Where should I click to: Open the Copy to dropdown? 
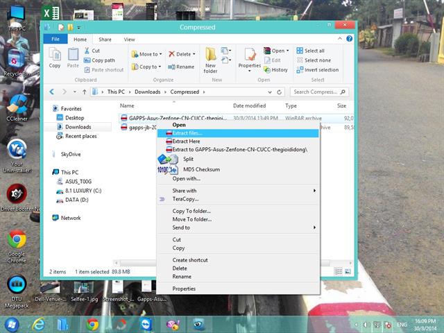pos(146,67)
